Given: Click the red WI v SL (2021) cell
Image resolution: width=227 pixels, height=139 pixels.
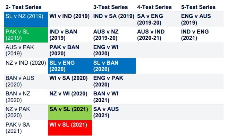Looking at the screenshot, I should click(69, 127).
